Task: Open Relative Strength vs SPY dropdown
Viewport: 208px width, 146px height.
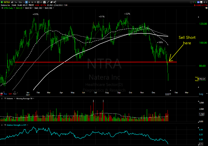Action: point(27,125)
